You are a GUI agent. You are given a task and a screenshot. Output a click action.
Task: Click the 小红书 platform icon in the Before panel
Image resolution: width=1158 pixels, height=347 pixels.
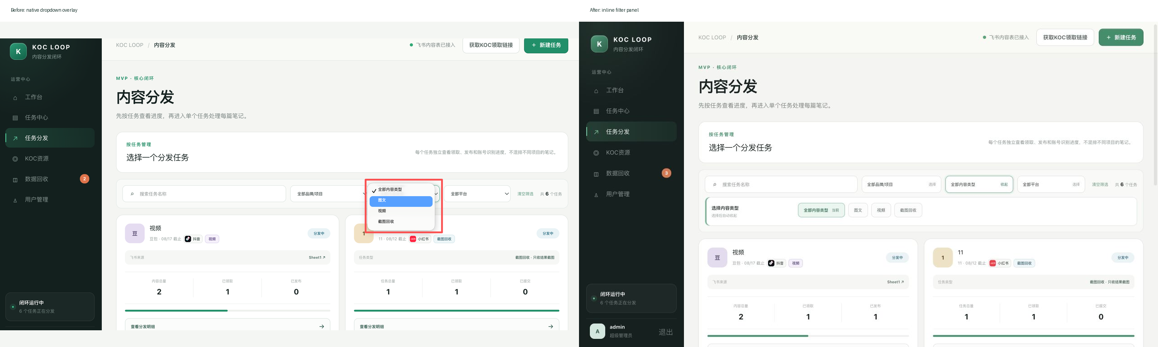coord(413,239)
